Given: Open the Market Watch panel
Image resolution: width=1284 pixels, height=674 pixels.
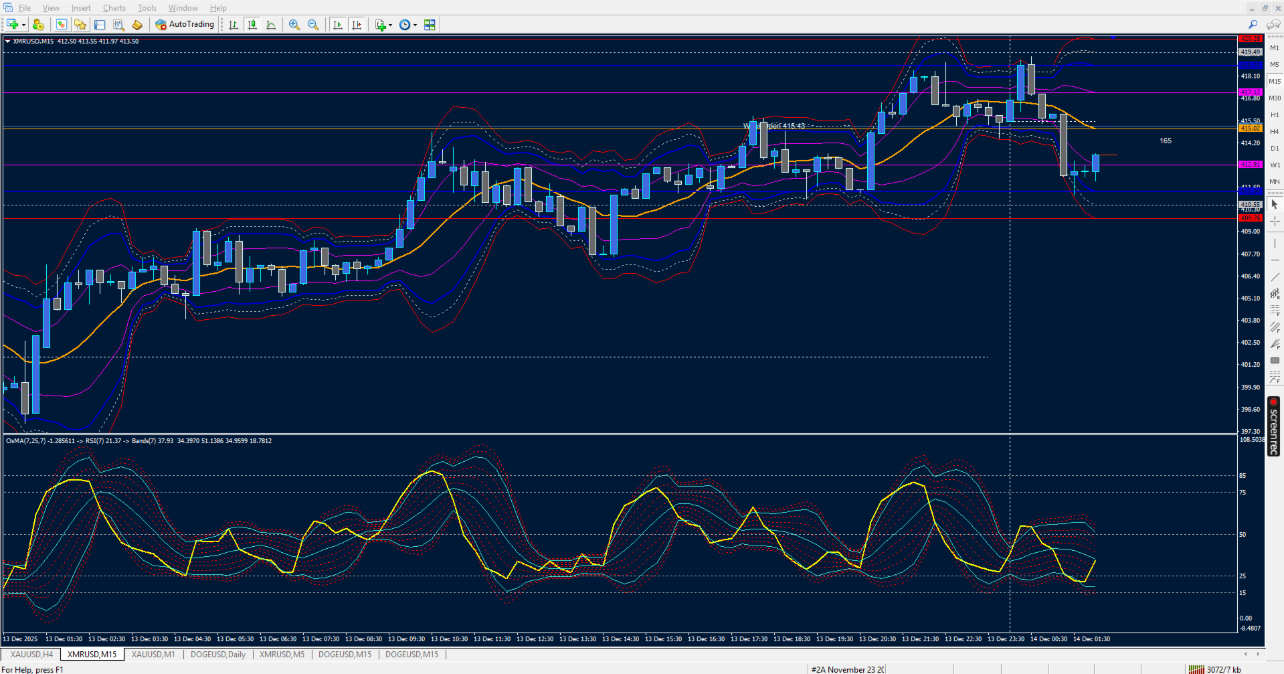Looking at the screenshot, I should [62, 25].
